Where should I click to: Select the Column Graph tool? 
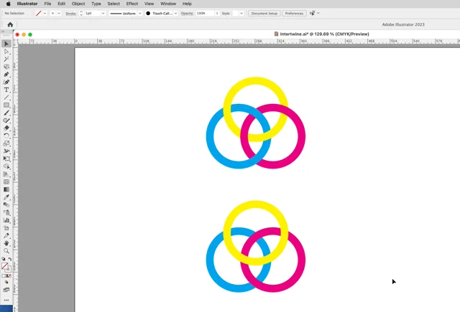(6, 220)
